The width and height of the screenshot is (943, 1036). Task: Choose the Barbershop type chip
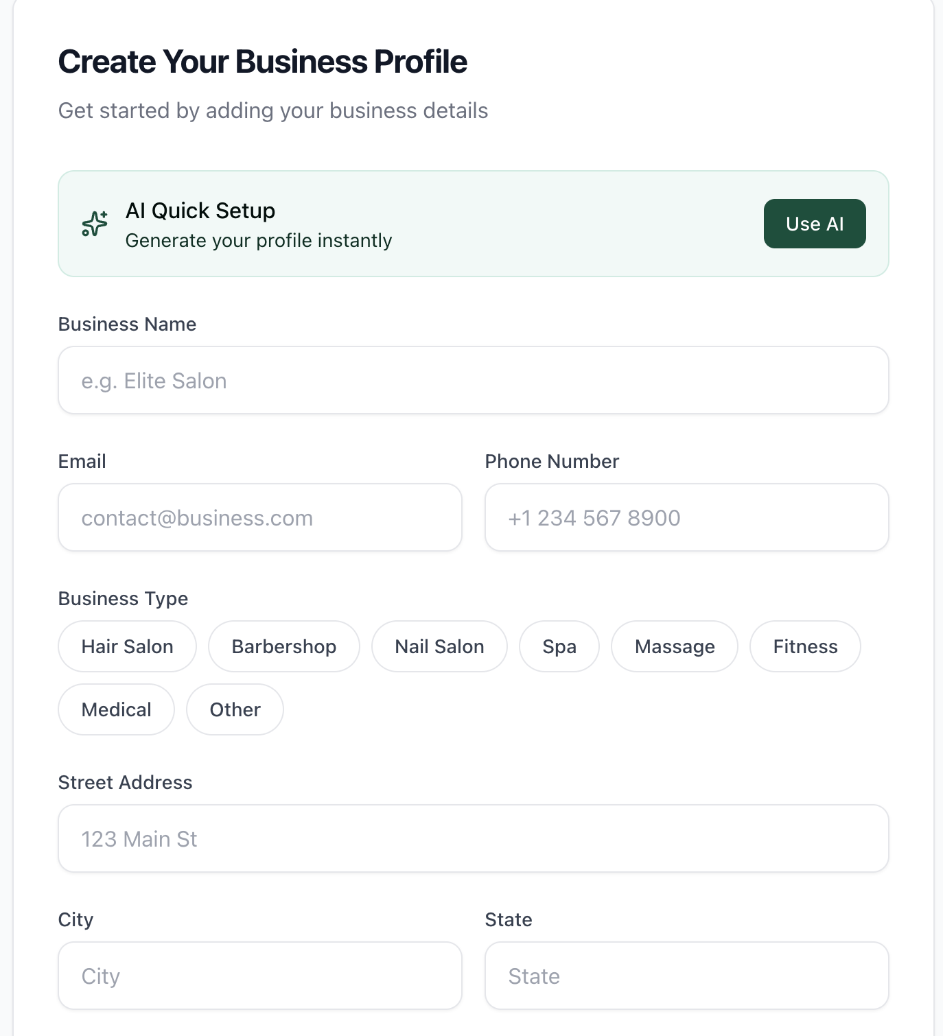pos(283,646)
